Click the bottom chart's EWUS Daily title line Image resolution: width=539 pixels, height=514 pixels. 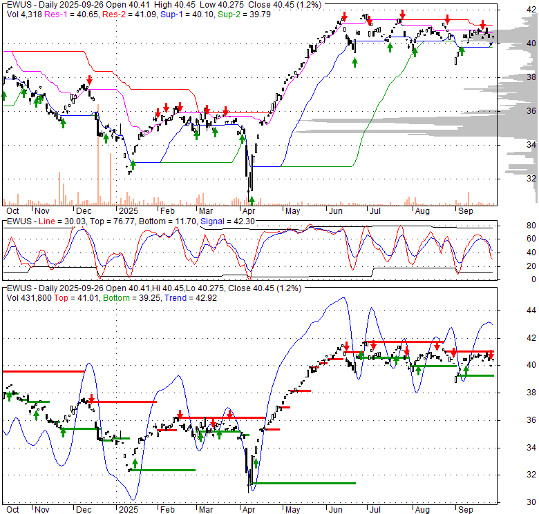(154, 288)
